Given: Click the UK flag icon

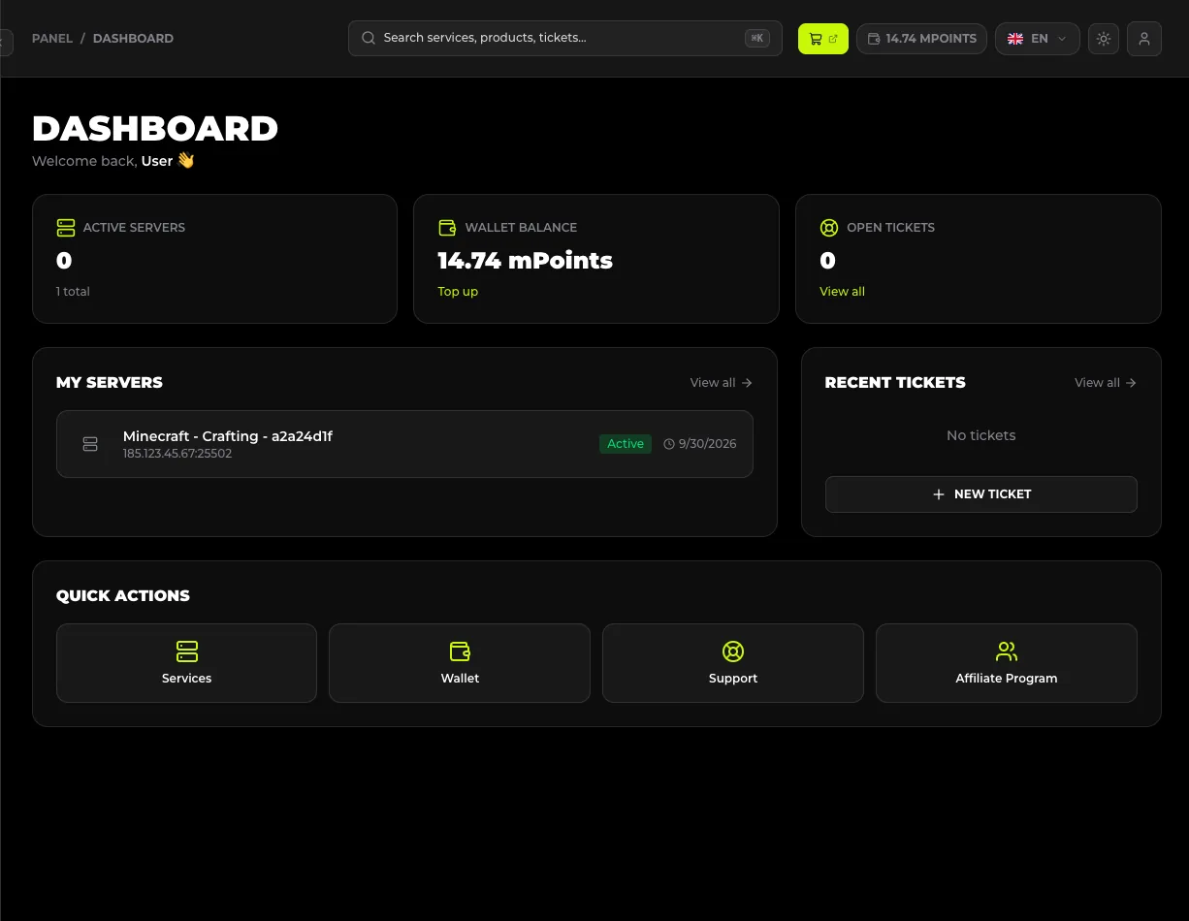Looking at the screenshot, I should pyautogui.click(x=1015, y=39).
